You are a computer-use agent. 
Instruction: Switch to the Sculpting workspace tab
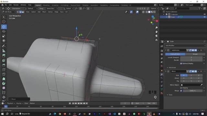pos(55,5)
